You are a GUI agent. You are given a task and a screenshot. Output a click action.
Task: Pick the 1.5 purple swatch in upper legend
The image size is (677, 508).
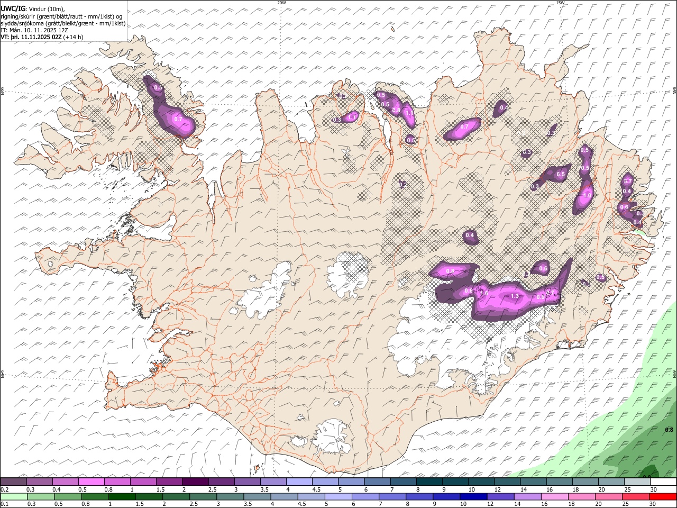169,482
